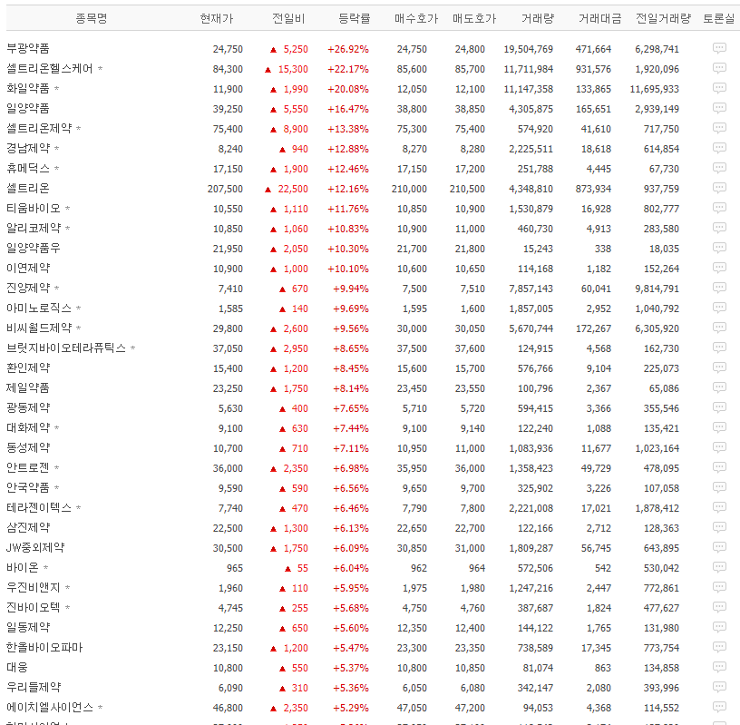This screenshot has width=740, height=725.
Task: Open discussion room icon for 화일약품
Action: coord(719,88)
